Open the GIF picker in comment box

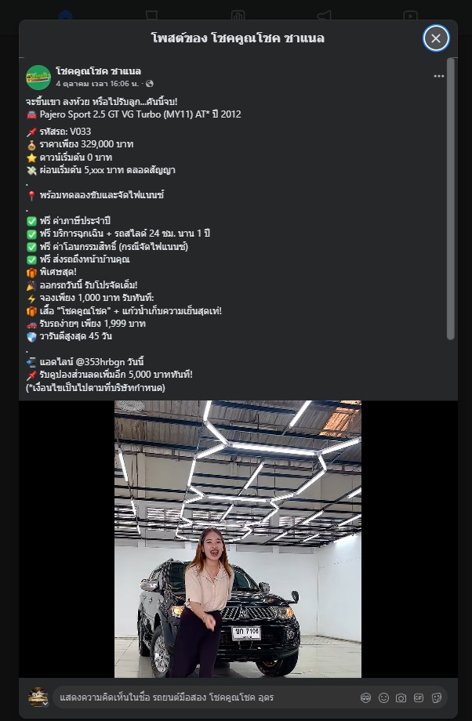tap(418, 698)
